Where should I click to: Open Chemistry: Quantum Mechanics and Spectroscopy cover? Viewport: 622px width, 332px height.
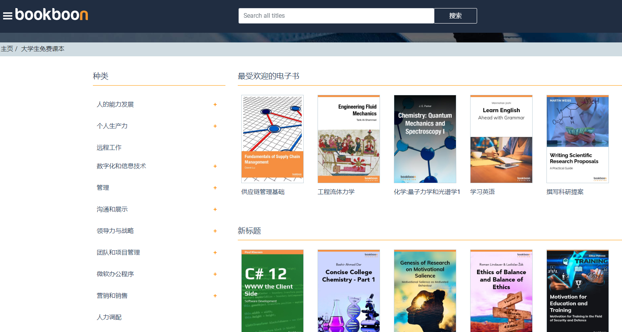[x=425, y=139]
